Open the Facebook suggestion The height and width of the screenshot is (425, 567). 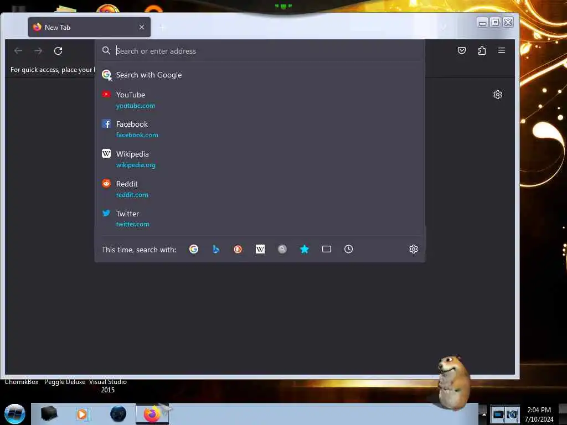pyautogui.click(x=260, y=129)
